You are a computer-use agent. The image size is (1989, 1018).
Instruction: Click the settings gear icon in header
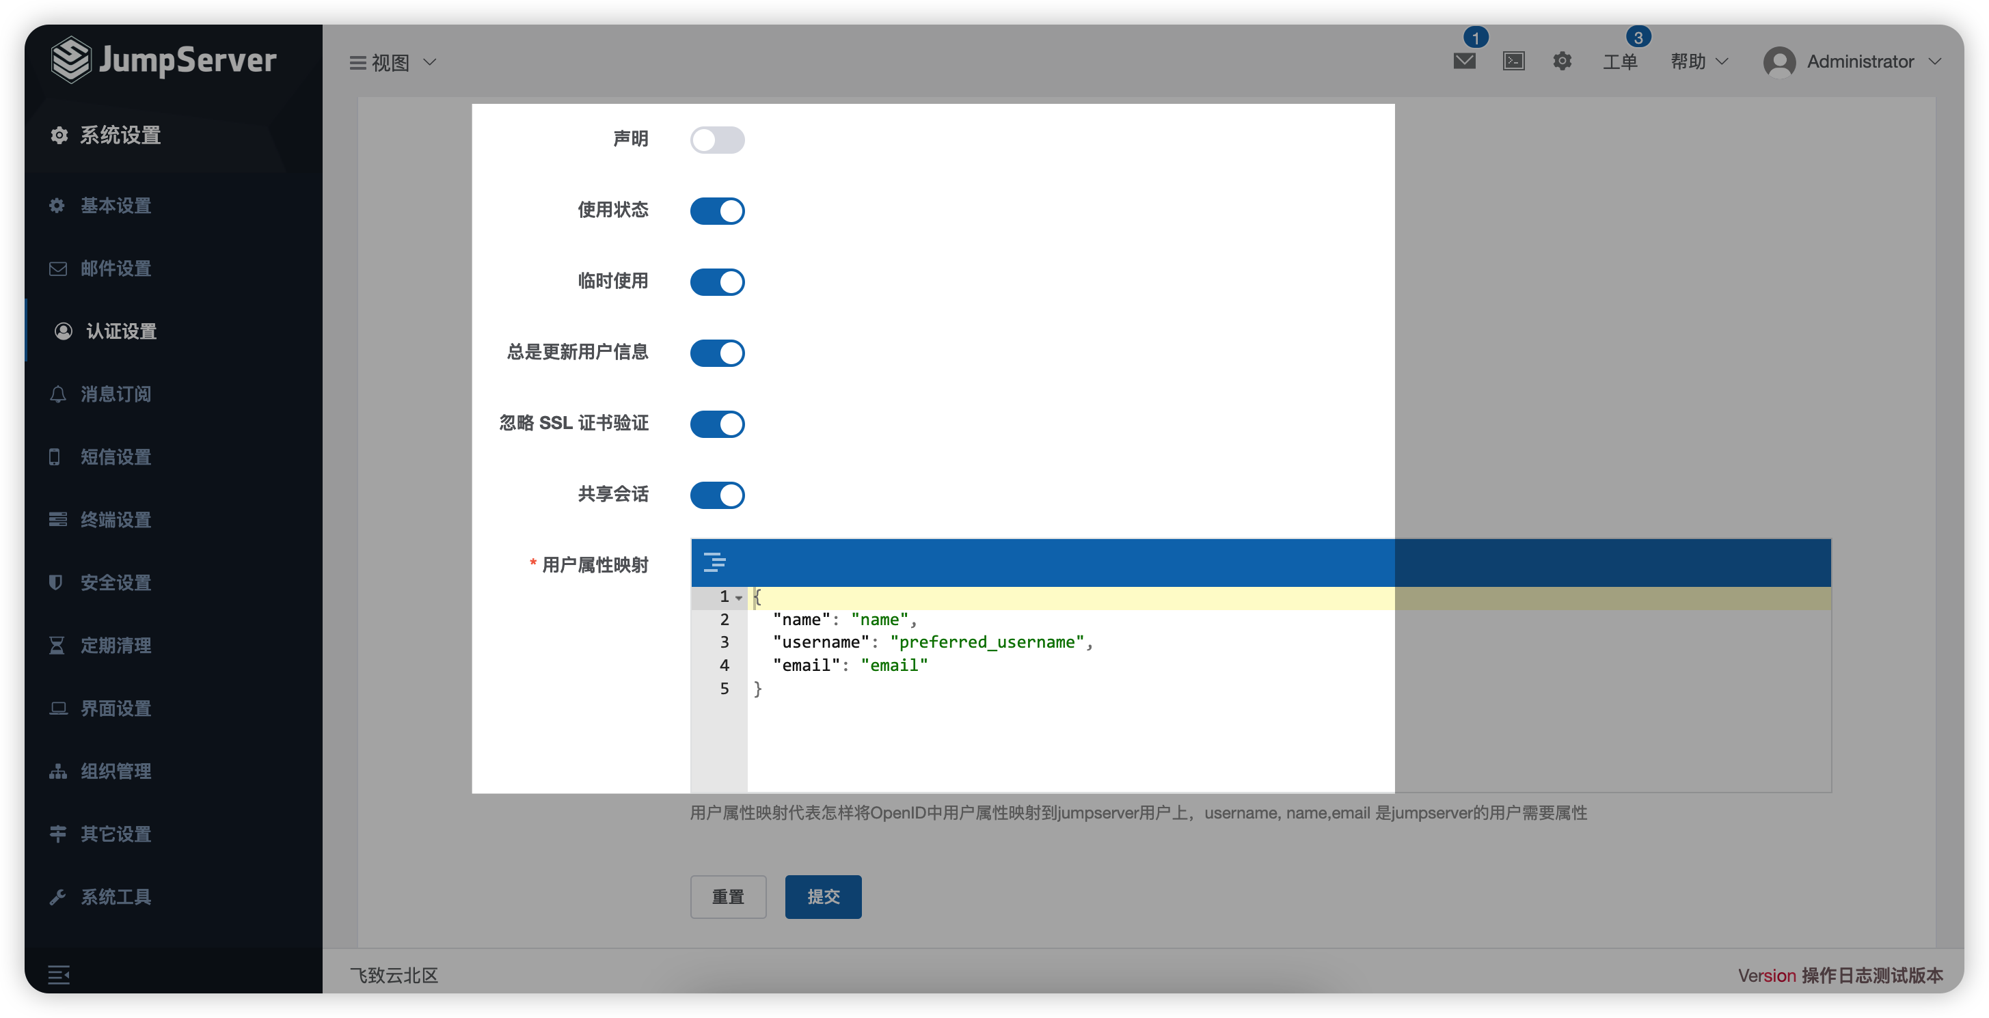point(1562,61)
